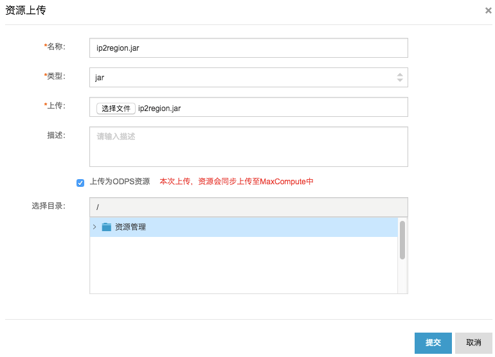Click the selected file name beside 选择文件
The image size is (495, 357).
pos(159,109)
